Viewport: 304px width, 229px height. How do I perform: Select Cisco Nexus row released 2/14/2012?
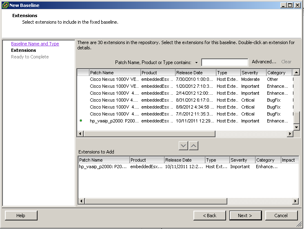point(185,93)
